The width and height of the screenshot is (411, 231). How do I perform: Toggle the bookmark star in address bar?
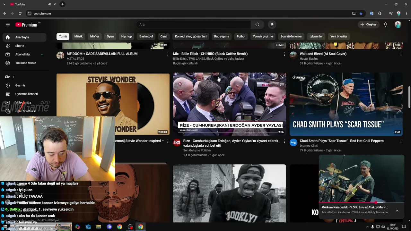pyautogui.click(x=361, y=13)
